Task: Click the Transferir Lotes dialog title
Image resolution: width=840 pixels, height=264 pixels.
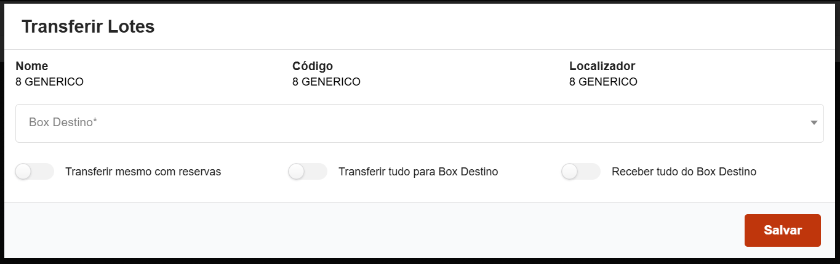Action: (88, 26)
